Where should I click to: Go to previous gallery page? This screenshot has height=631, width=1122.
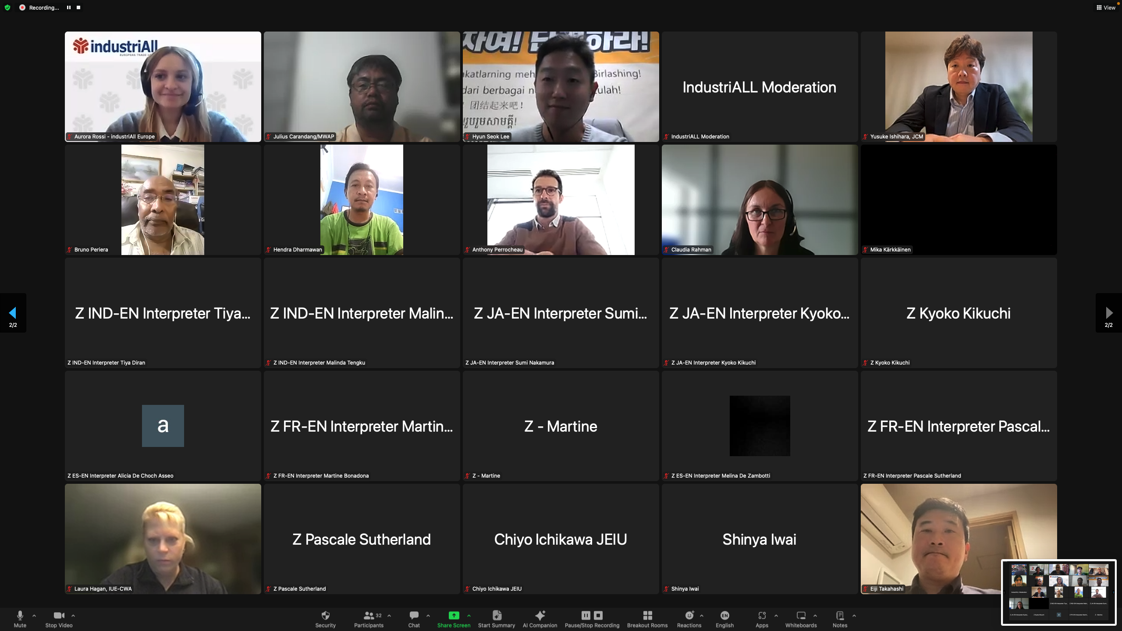[x=13, y=313]
